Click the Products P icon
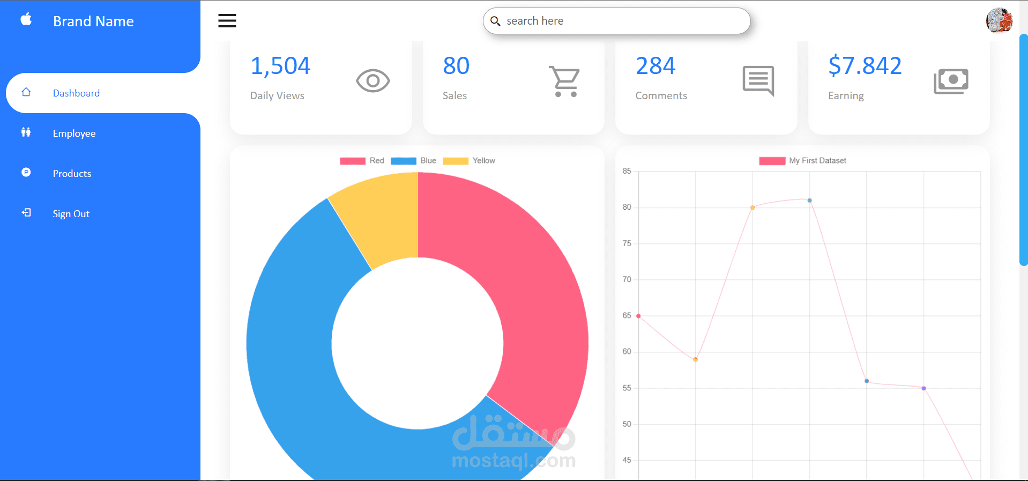The image size is (1028, 481). click(x=26, y=172)
